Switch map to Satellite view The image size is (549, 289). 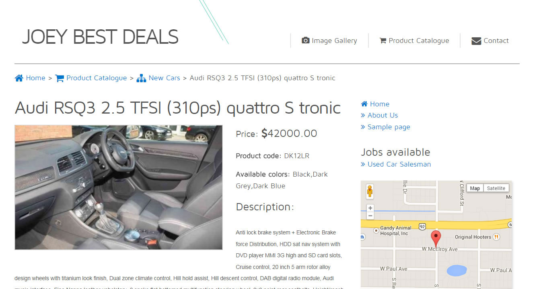pos(496,188)
